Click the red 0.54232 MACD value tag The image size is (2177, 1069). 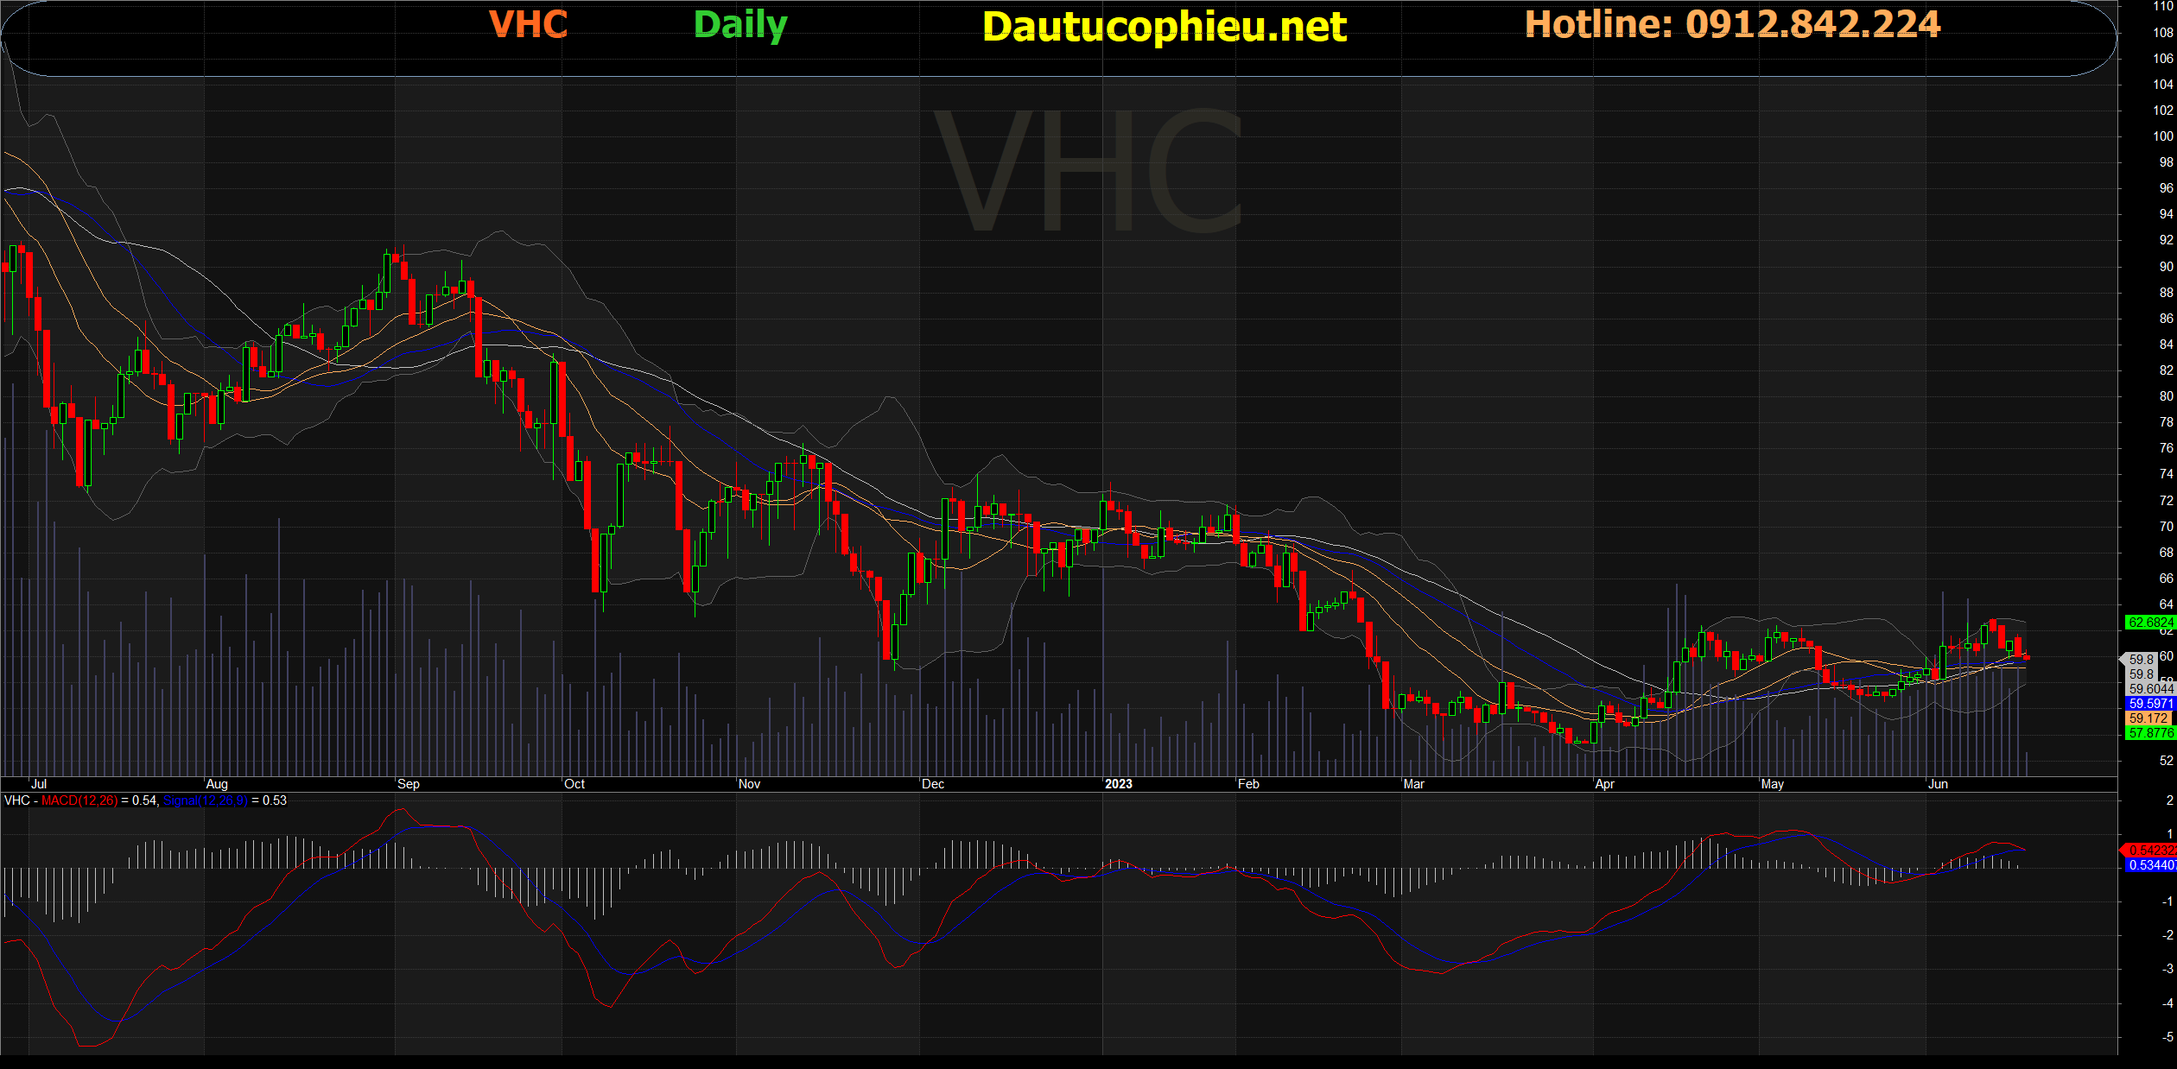click(2149, 851)
